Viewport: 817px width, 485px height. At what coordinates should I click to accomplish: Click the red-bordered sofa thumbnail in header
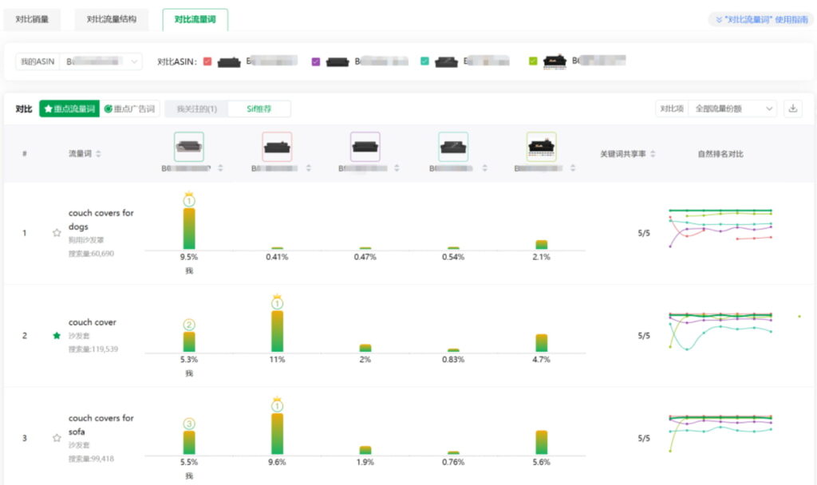277,147
